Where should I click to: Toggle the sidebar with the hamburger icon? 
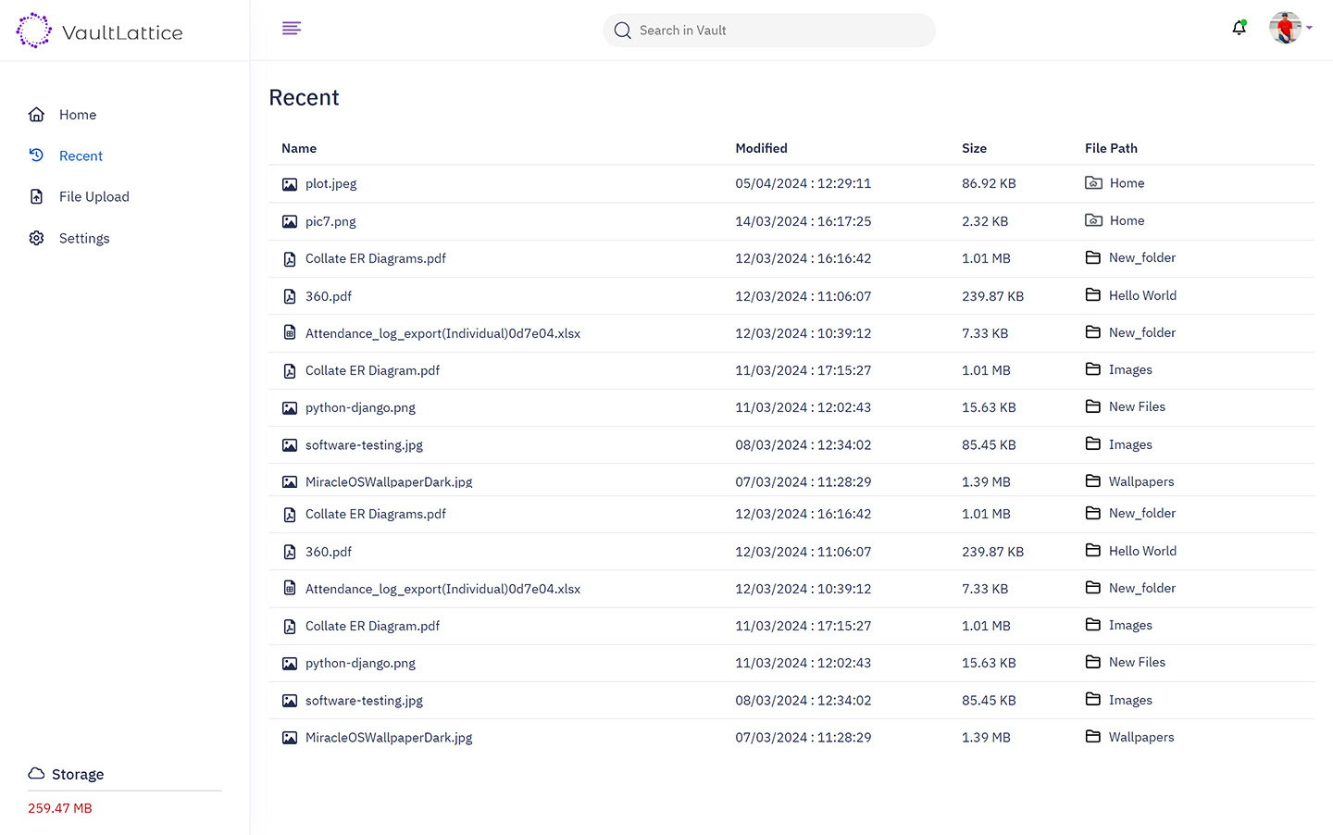pos(292,29)
